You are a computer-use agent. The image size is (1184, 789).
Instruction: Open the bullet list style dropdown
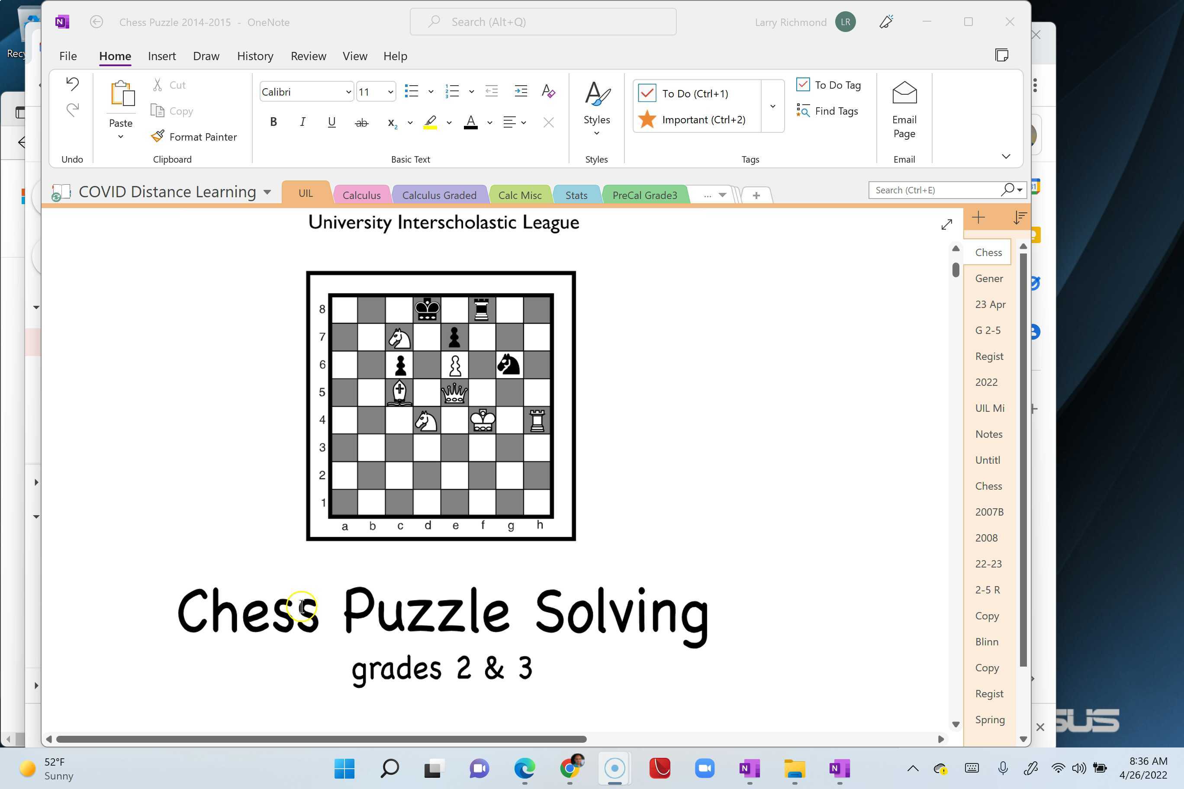[x=431, y=91]
